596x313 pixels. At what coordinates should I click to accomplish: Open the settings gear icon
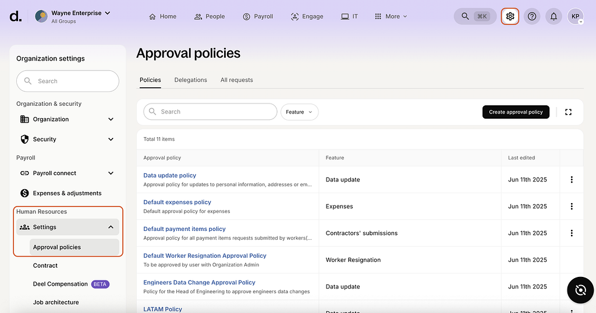click(510, 16)
